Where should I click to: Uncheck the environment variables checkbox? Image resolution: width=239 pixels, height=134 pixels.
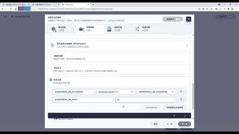point(51,80)
